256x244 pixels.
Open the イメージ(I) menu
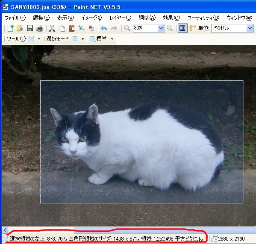pos(91,18)
